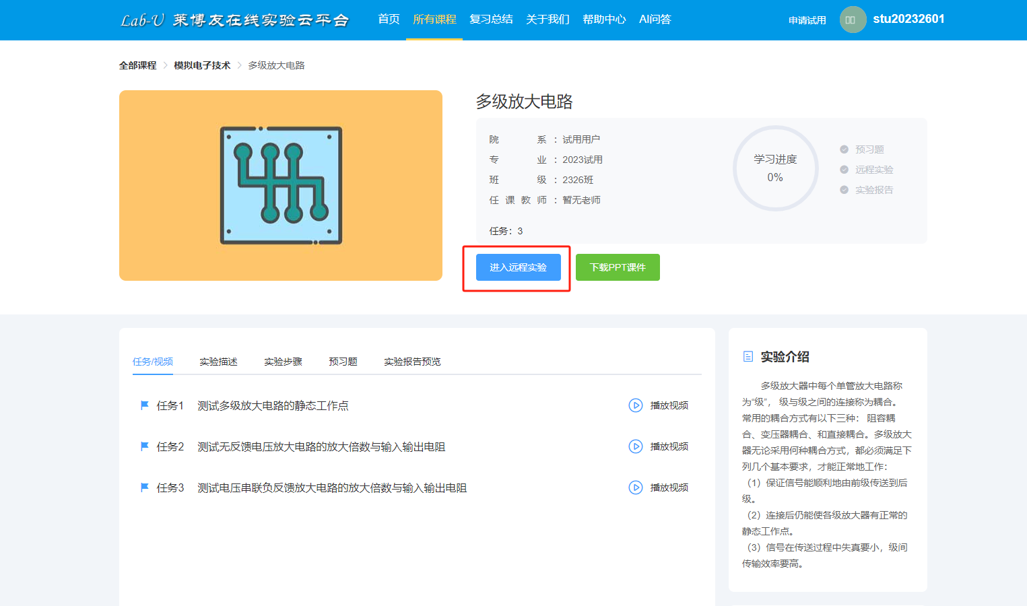The height and width of the screenshot is (606, 1027).
Task: Click play icon for Task 2 video
Action: [635, 446]
